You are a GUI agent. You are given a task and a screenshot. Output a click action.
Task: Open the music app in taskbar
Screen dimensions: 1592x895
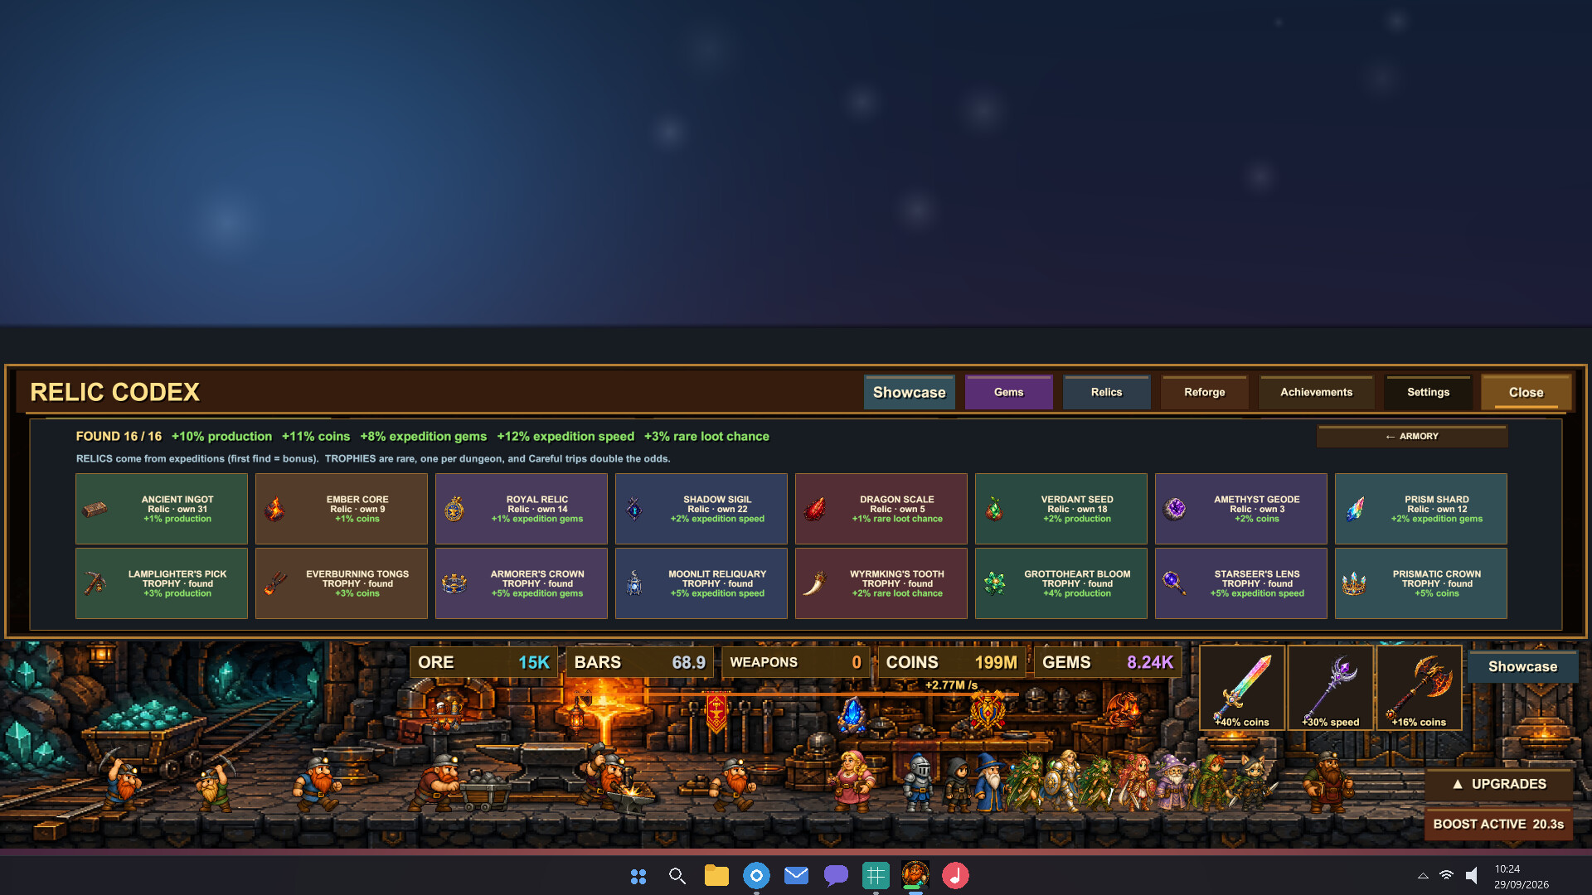955,875
